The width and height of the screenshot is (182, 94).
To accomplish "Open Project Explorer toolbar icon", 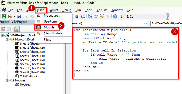I will click(x=90, y=16).
